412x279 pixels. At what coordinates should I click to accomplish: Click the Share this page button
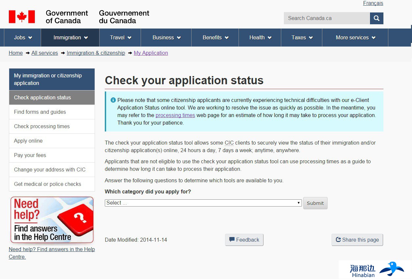tap(357, 240)
